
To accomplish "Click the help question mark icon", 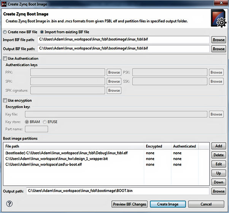I will coord(10,204).
